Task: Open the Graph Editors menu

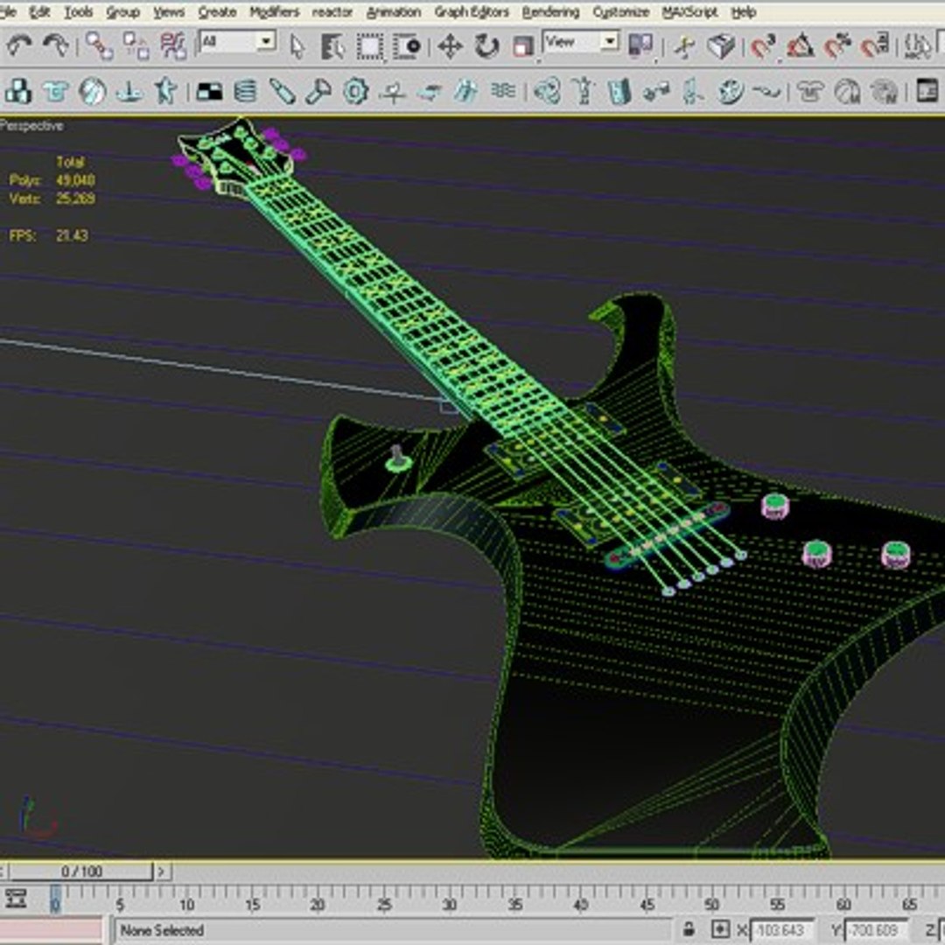Action: tap(472, 12)
